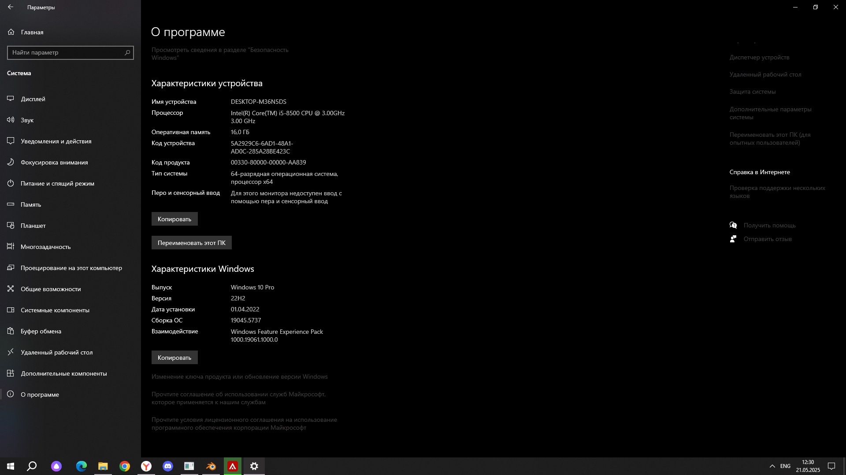Open the purple assistant icon in the taskbar
Image resolution: width=846 pixels, height=475 pixels.
click(x=56, y=466)
